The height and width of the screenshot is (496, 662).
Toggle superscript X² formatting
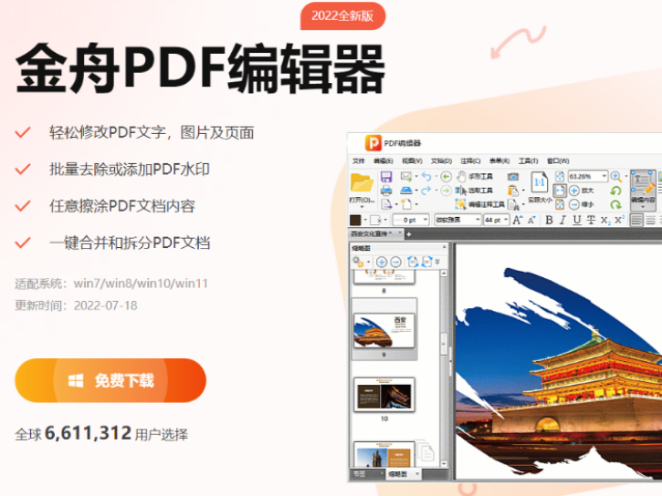[619, 220]
